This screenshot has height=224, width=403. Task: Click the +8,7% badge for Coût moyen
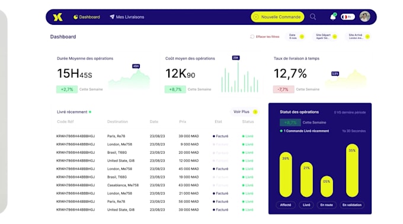click(175, 89)
